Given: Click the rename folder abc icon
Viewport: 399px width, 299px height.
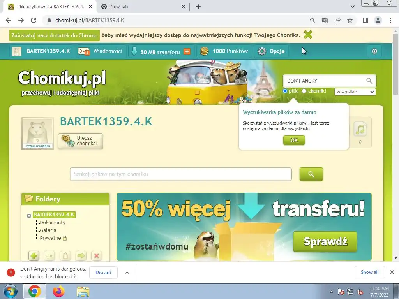Looking at the screenshot, I should [49, 256].
